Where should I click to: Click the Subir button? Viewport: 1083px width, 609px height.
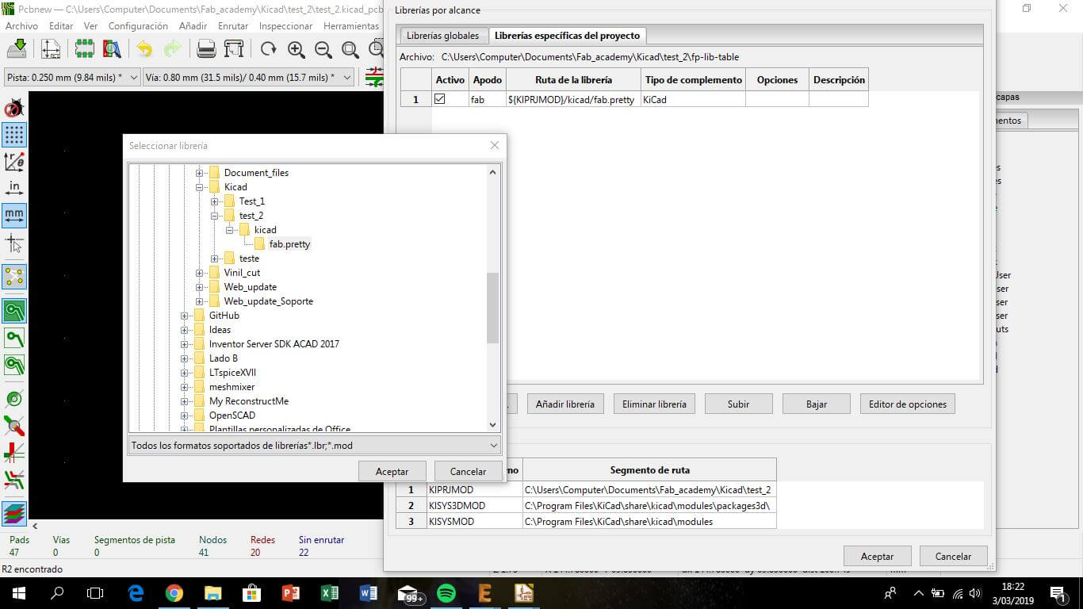pyautogui.click(x=738, y=404)
